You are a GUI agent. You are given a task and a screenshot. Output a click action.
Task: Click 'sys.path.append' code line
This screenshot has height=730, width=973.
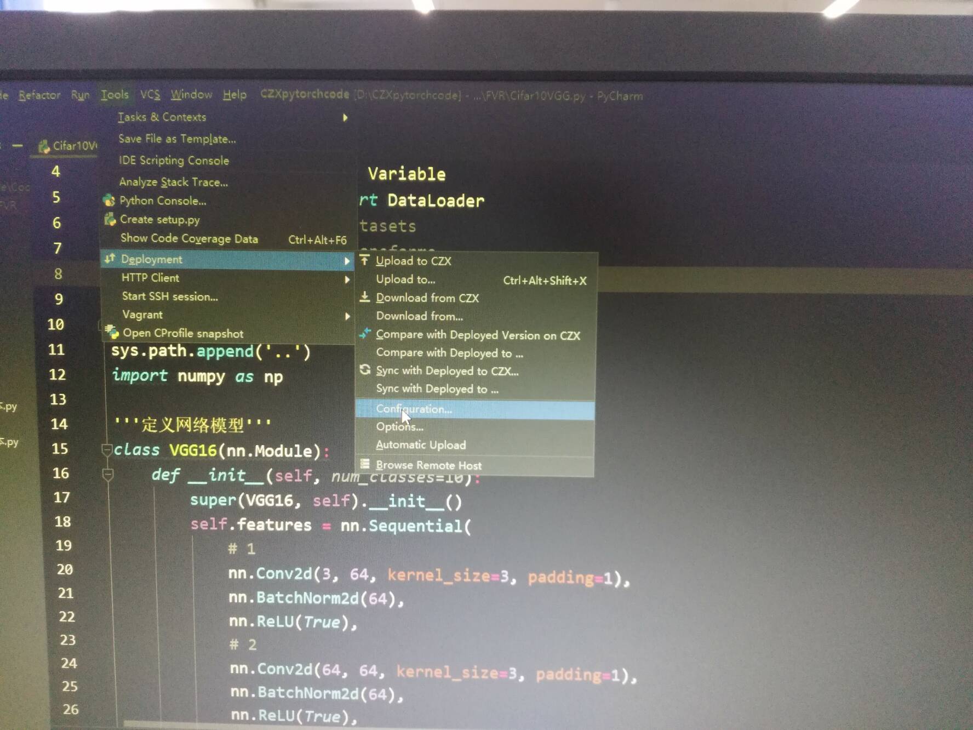211,351
